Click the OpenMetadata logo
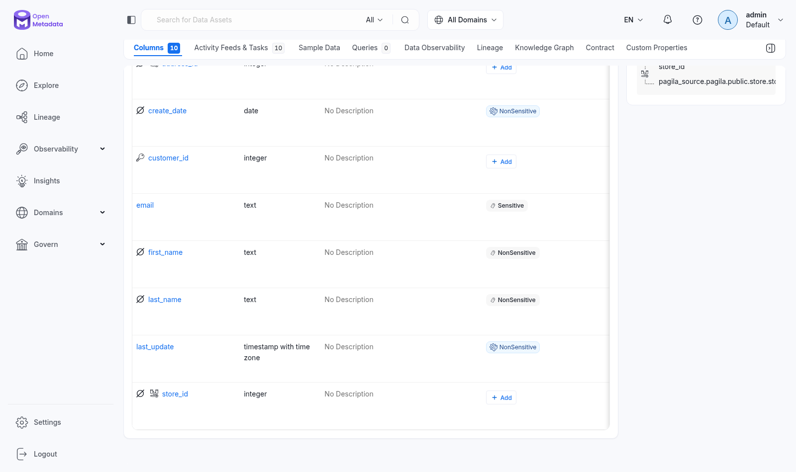The height and width of the screenshot is (472, 796). (x=38, y=20)
